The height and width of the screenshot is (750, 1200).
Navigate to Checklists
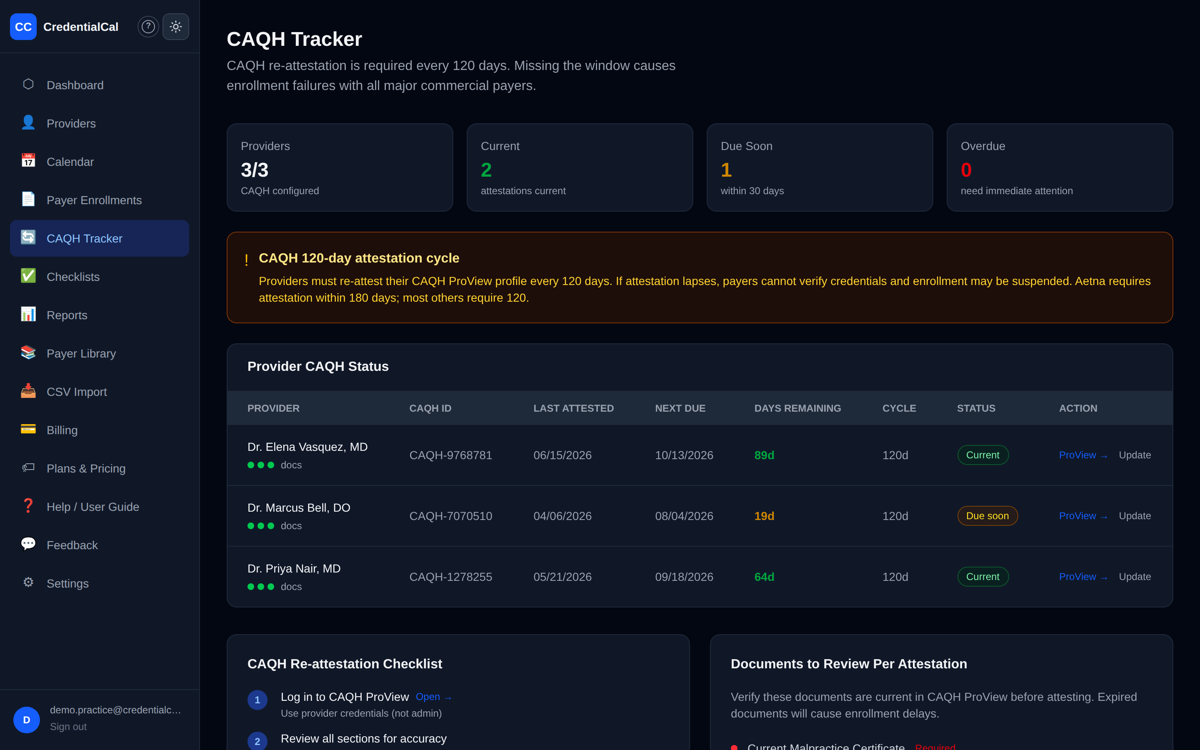(x=100, y=277)
